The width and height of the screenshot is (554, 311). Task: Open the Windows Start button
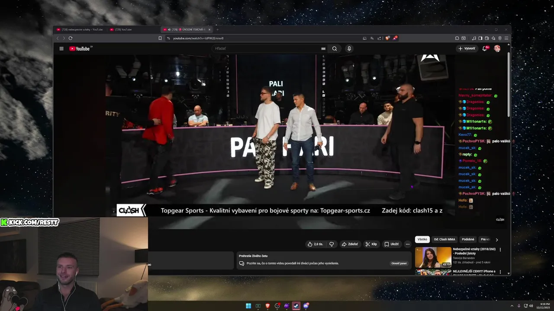click(248, 306)
